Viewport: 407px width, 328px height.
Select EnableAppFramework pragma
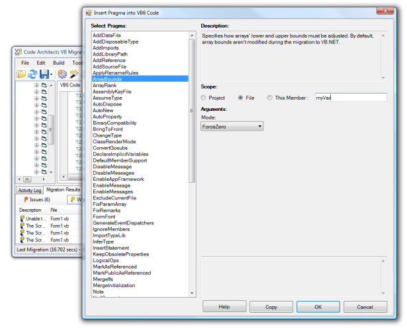click(140, 179)
